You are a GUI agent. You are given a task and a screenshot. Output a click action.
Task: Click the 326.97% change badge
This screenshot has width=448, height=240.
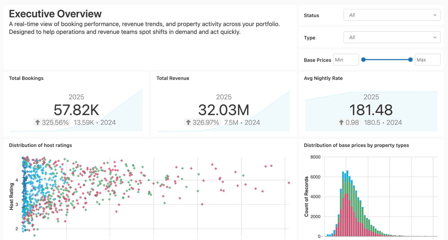point(203,122)
